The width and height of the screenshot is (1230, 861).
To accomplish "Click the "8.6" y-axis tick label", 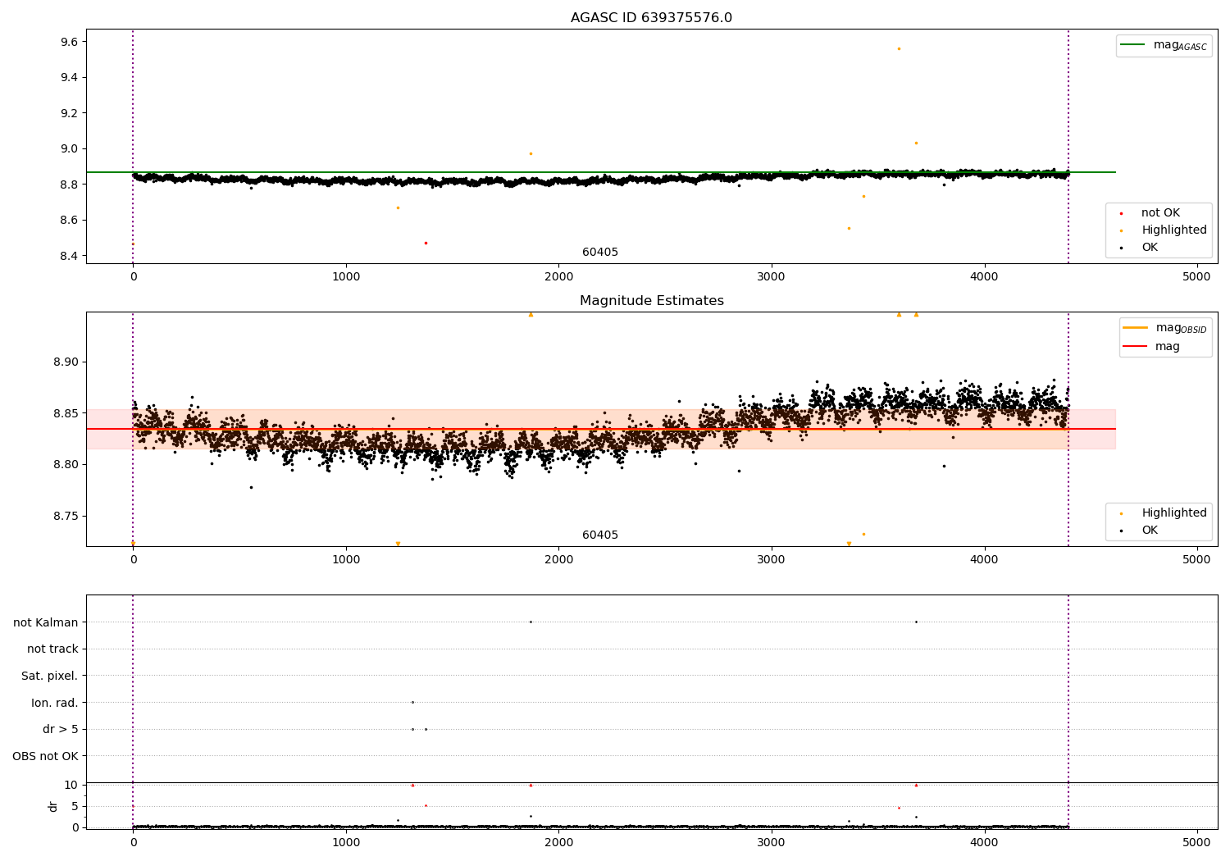I will pos(69,221).
